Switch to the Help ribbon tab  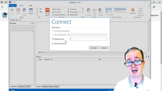[31, 6]
